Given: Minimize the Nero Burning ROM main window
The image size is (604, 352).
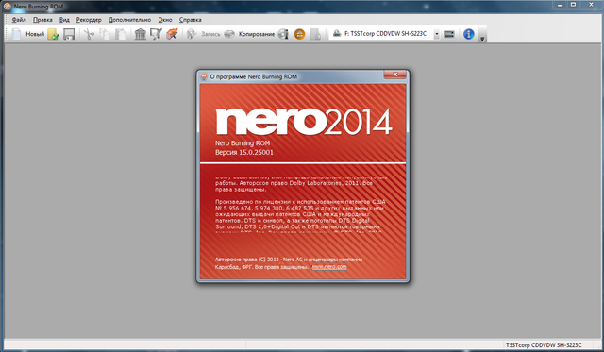Looking at the screenshot, I should [x=560, y=5].
